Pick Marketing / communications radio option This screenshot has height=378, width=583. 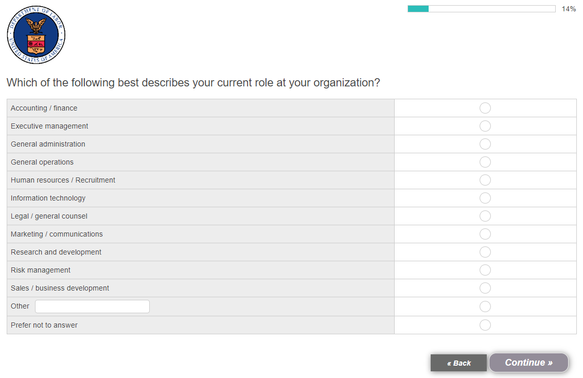tap(485, 234)
